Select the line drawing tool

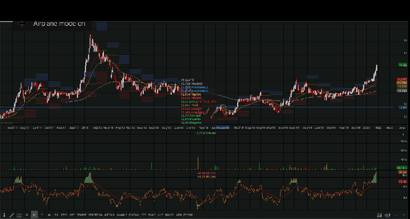[12, 215]
